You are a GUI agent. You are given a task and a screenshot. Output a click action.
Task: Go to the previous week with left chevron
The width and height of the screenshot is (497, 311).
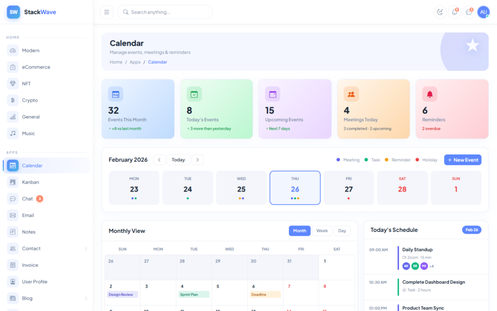(x=159, y=159)
